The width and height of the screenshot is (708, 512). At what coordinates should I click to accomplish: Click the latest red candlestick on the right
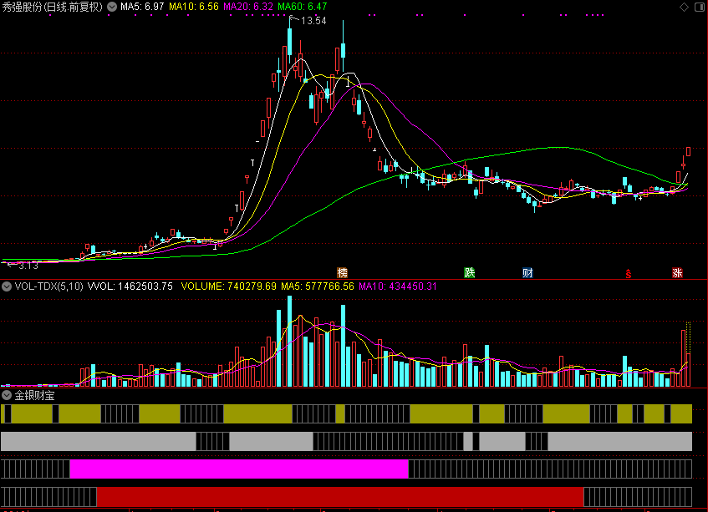pos(688,151)
